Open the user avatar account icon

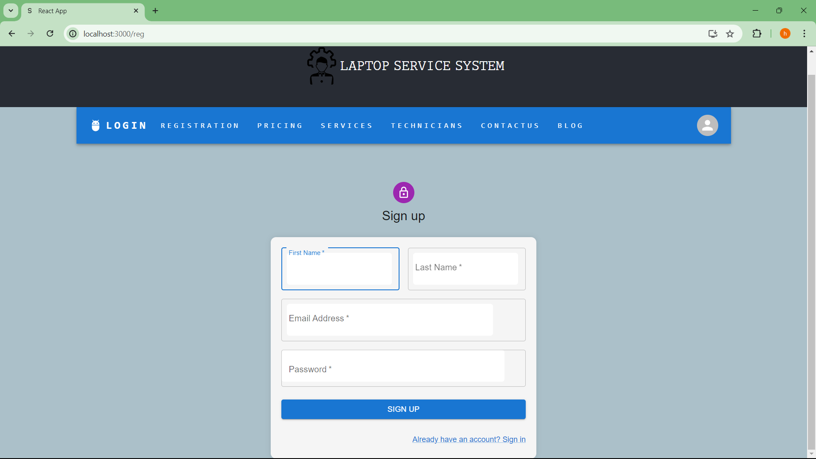click(x=707, y=125)
